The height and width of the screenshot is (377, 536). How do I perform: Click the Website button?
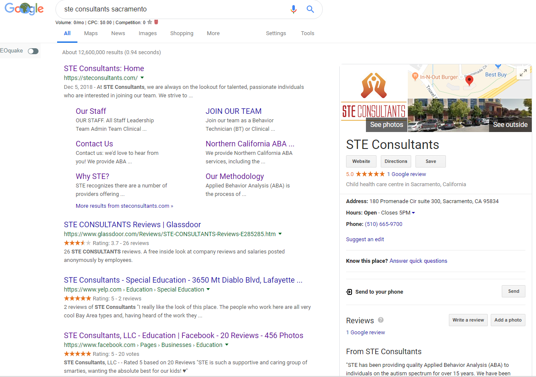361,161
